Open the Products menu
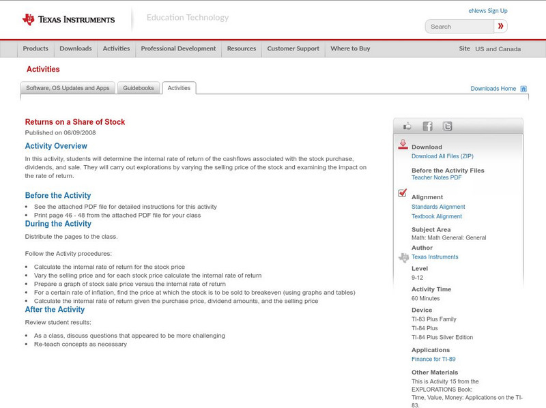546x408 pixels. pyautogui.click(x=35, y=48)
